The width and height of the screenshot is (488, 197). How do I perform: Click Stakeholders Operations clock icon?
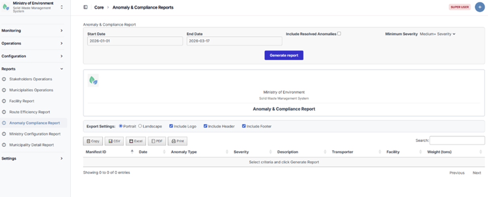pyautogui.click(x=4, y=79)
